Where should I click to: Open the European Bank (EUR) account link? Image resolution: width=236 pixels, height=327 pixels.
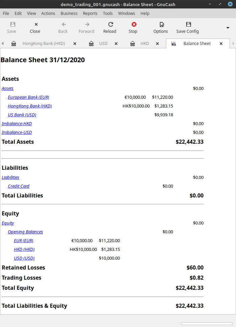[x=28, y=97]
